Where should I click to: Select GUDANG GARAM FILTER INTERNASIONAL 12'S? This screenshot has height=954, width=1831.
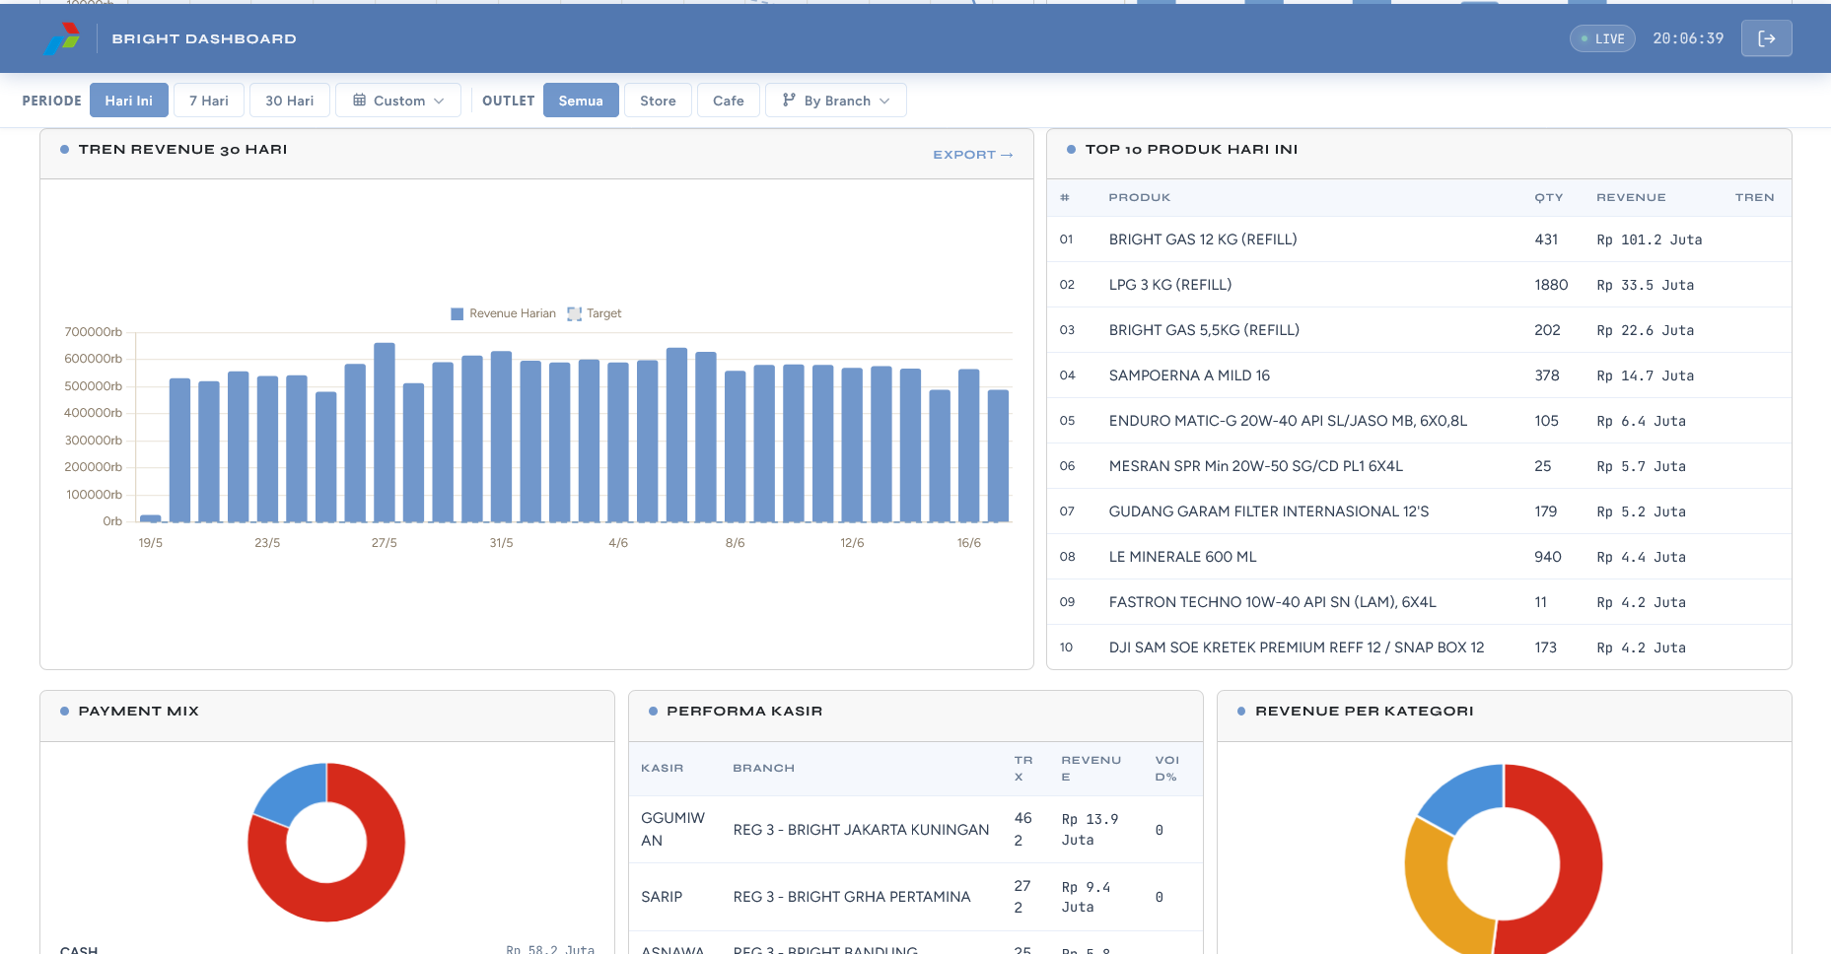[x=1269, y=511]
